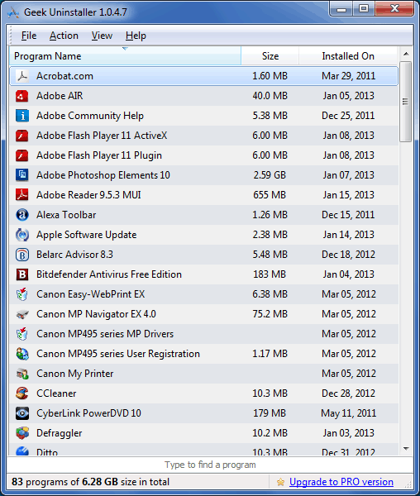The height and width of the screenshot is (496, 420).
Task: Select the Alexa Toolbar icon
Action: point(22,215)
